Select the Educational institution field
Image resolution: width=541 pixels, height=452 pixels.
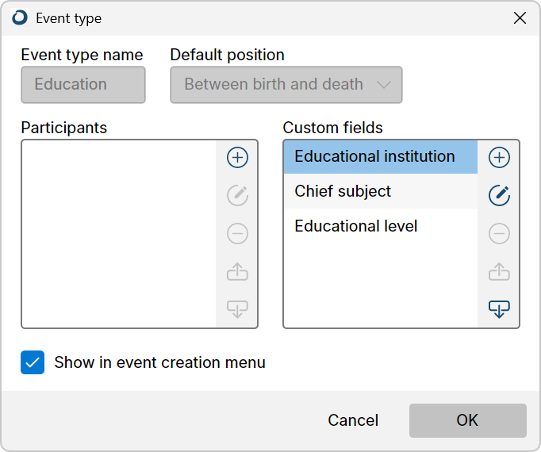tap(381, 157)
